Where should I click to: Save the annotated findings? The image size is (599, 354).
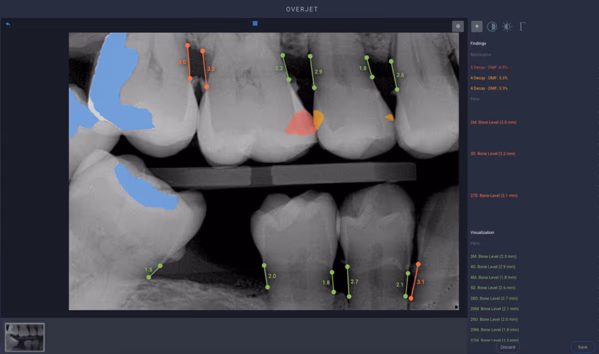coord(583,347)
